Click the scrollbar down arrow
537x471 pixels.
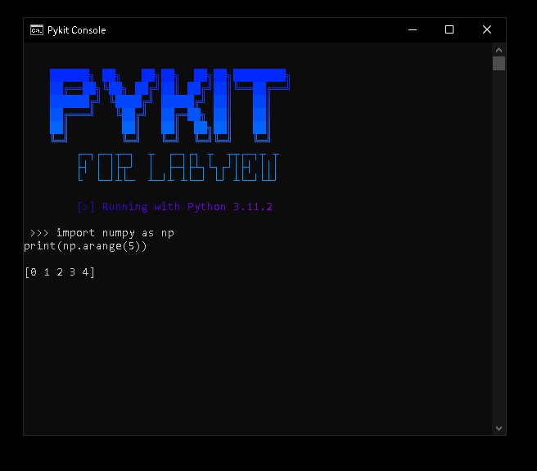click(499, 428)
